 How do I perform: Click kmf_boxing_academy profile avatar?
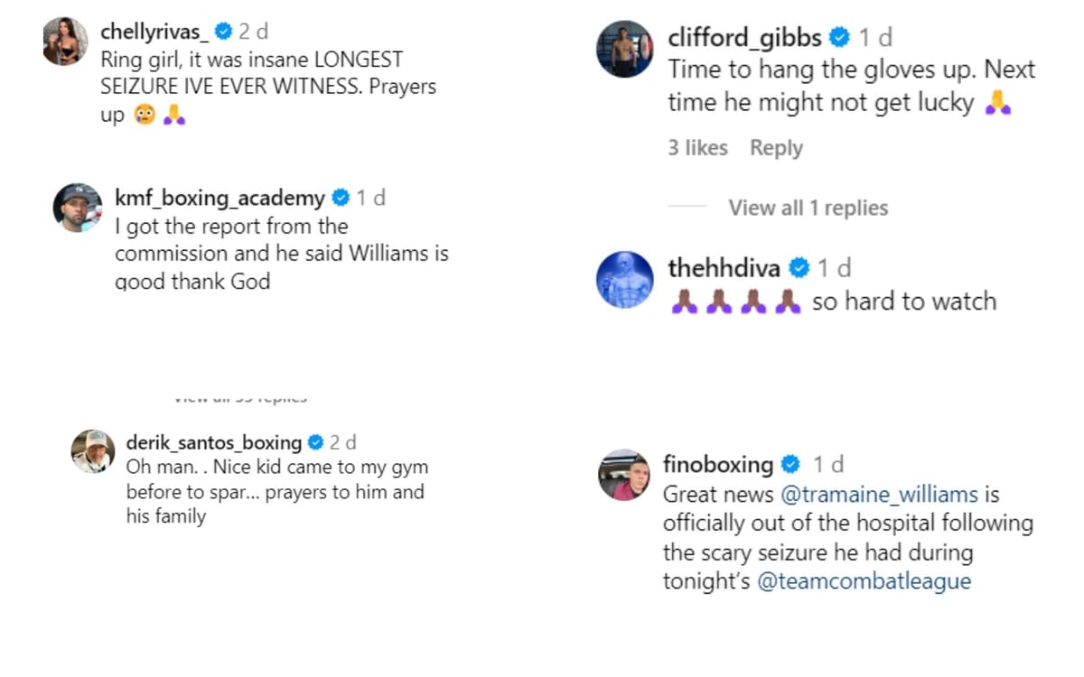pyautogui.click(x=78, y=208)
